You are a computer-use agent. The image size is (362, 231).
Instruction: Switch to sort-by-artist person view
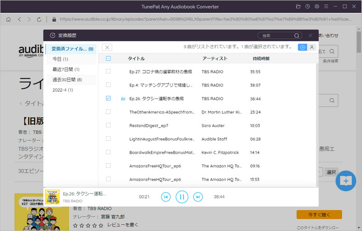(x=312, y=47)
